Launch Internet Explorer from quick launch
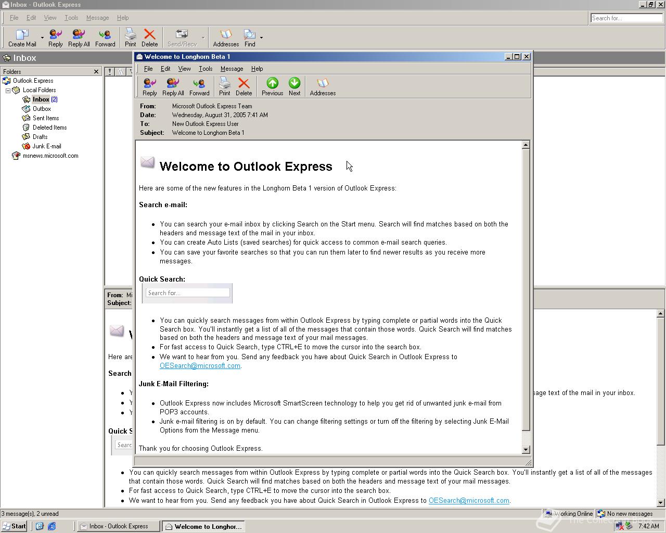Screen dimensions: 666x533 click(x=52, y=526)
